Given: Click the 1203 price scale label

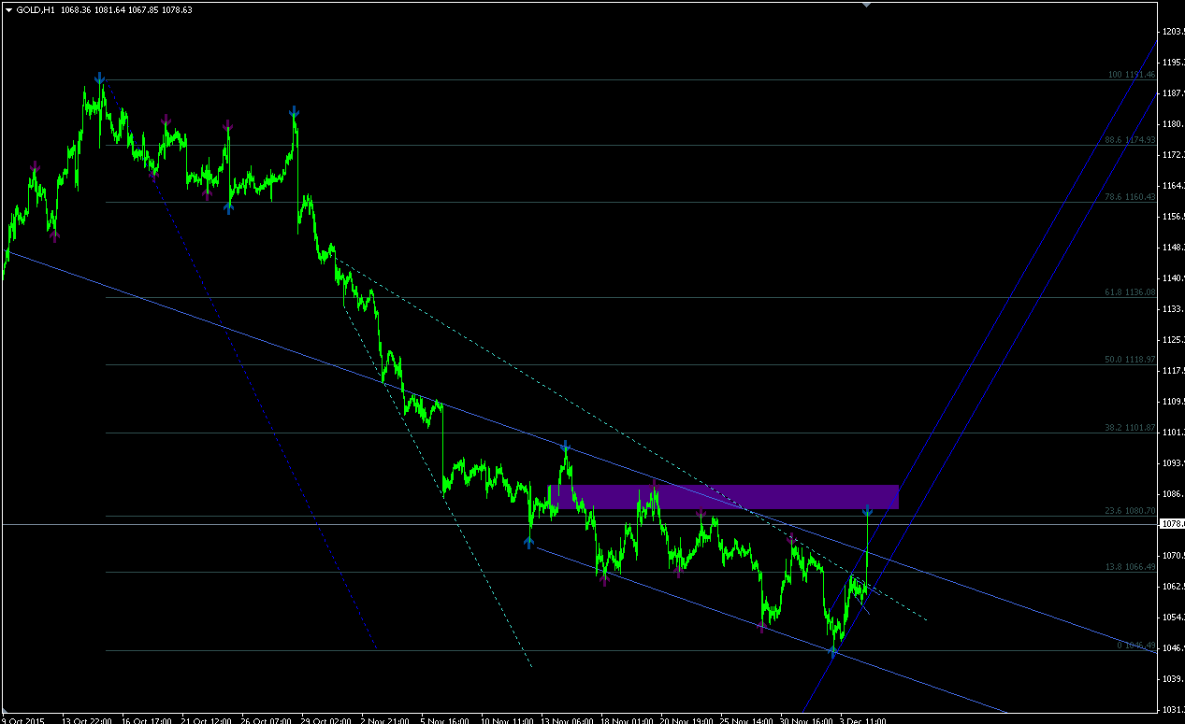Looking at the screenshot, I should pos(1173,32).
